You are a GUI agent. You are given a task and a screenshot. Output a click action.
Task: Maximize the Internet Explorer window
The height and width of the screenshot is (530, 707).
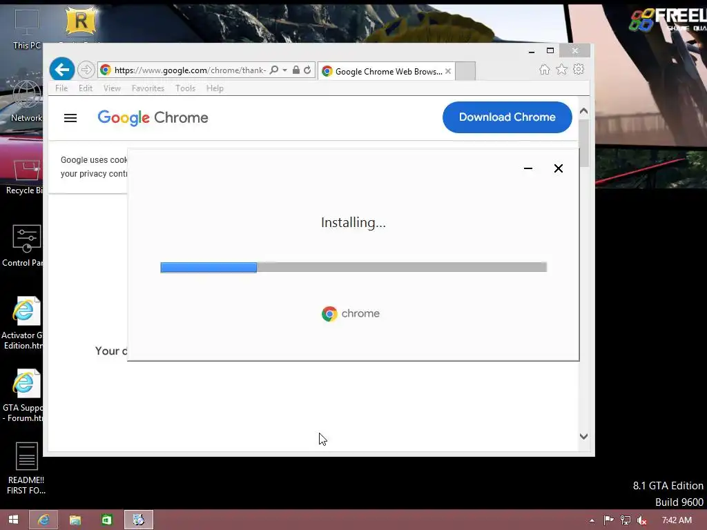[x=550, y=50]
